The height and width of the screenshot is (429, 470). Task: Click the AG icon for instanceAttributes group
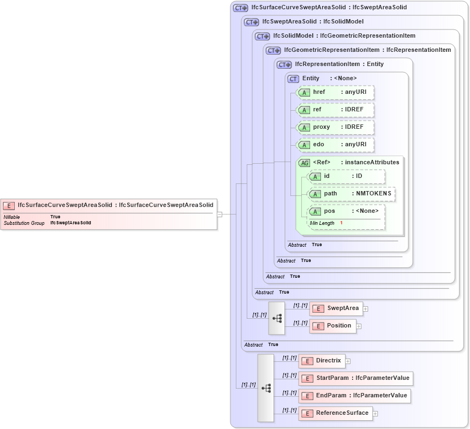pos(304,162)
